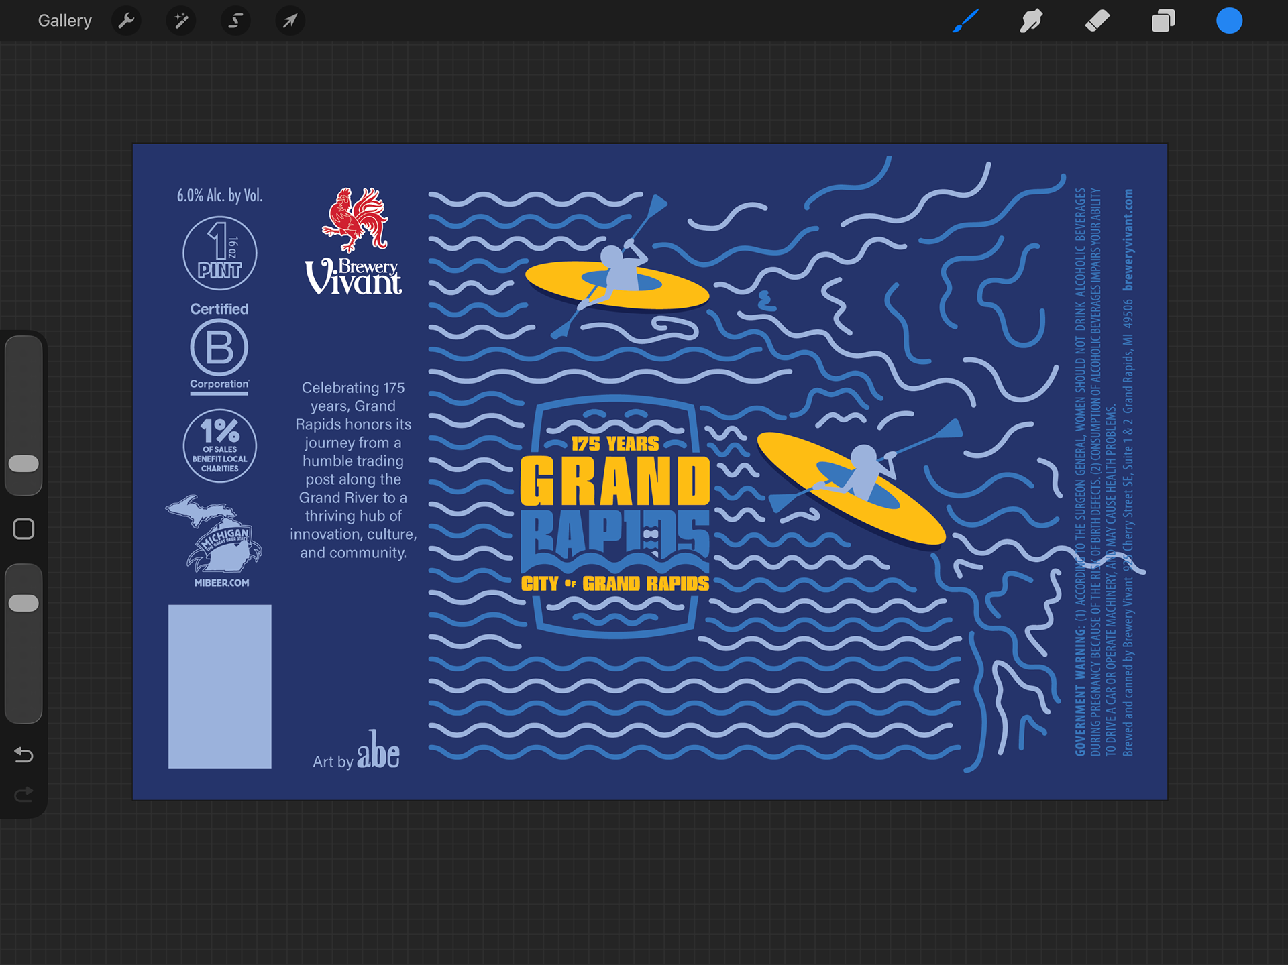This screenshot has height=965, width=1288.
Task: Click the brush opacity slider handle
Action: 23,603
